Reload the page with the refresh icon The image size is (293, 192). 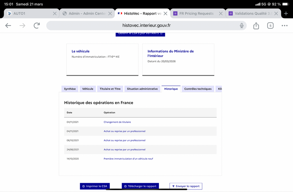[37, 26]
